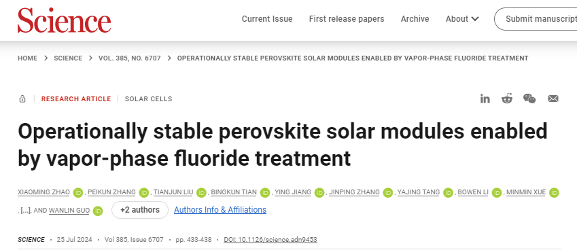The width and height of the screenshot is (577, 250).
Task: Navigate to Vol. 385, No. 6707 breadcrumb
Action: coord(130,58)
